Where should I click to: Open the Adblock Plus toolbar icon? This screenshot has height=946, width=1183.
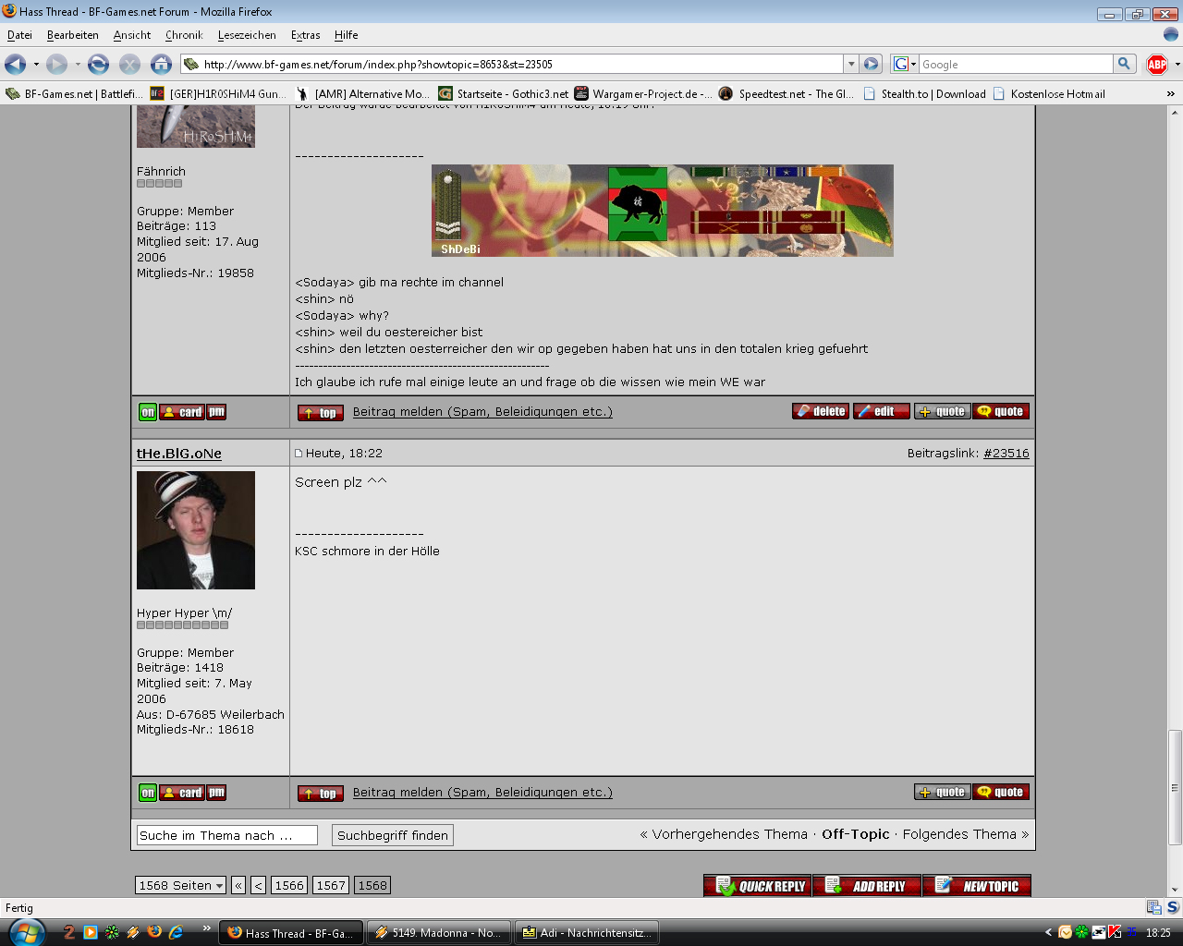pyautogui.click(x=1156, y=64)
